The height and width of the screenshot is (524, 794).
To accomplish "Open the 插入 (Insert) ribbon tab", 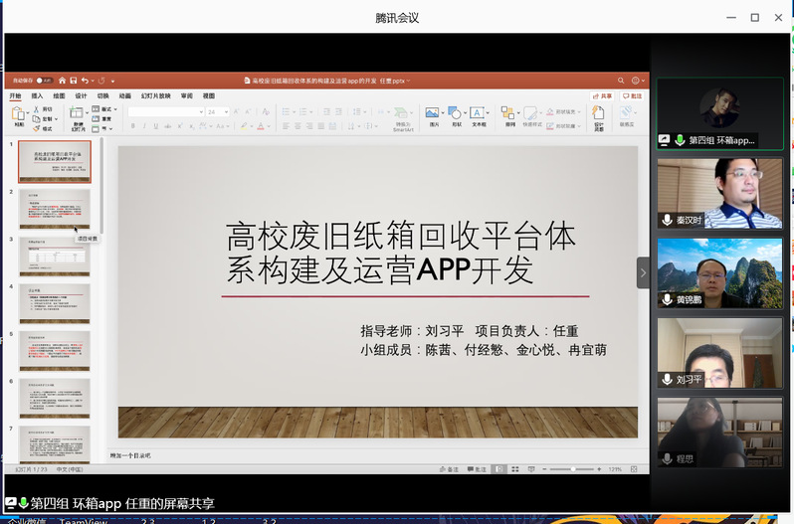I will pyautogui.click(x=37, y=96).
